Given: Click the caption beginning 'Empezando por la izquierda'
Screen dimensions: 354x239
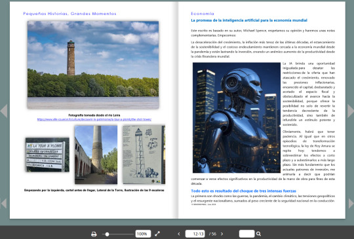Looking at the screenshot, I should point(94,191).
